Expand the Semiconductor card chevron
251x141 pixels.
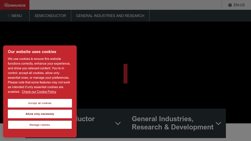click(118, 123)
